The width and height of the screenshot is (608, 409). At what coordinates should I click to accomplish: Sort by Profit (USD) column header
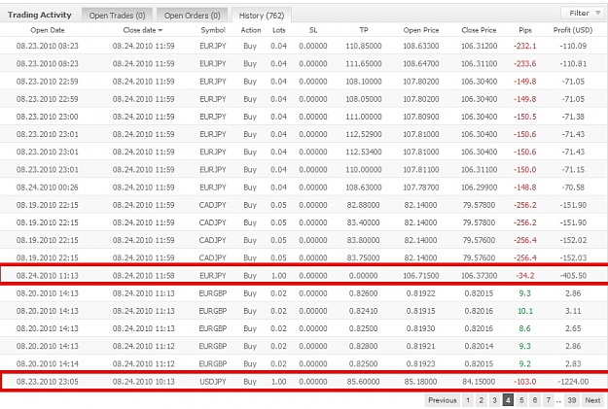[x=573, y=30]
